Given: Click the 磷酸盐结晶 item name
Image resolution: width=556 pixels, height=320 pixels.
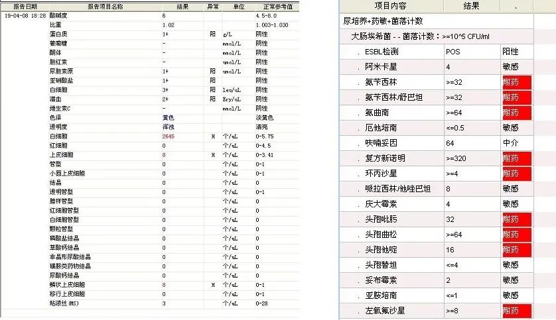Looking at the screenshot, I should click(x=64, y=239).
